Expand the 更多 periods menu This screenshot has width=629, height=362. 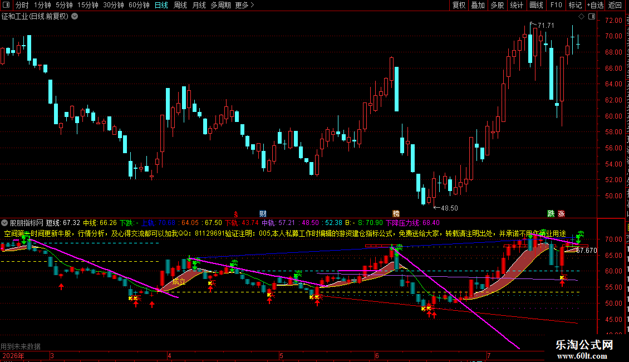click(x=244, y=5)
